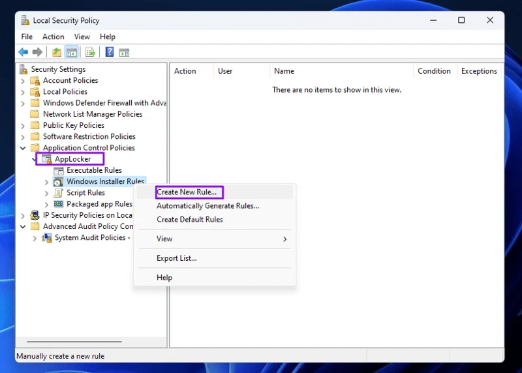Viewport: 522px width, 373px height.
Task: Open the blue Help toolbar icon
Action: point(110,52)
